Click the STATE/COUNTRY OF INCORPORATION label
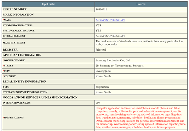Screen dimensions: 189x131 pos(25,92)
